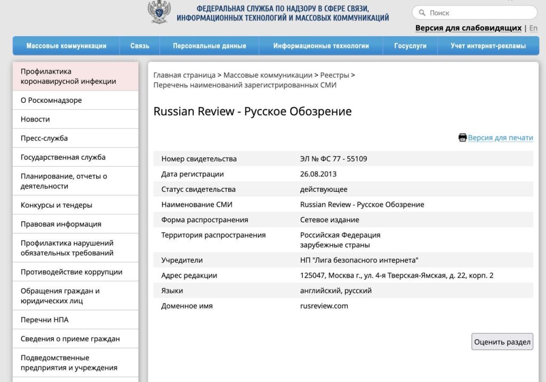Open Перечень наименований зарегистрированных СМИ breadcrumb
Viewport: 546px width, 382px height.
point(245,85)
